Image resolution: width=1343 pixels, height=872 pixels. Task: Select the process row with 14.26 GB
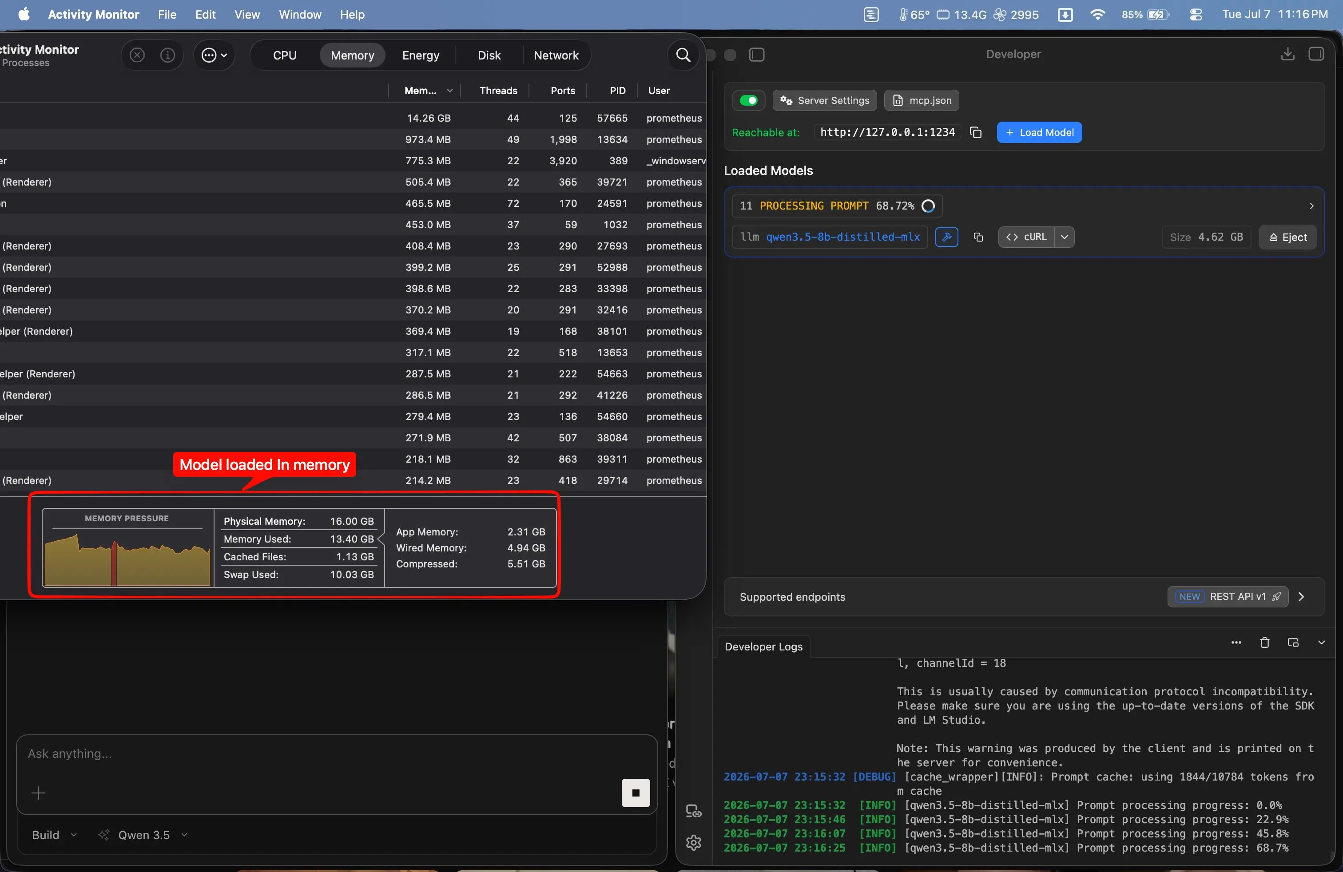click(x=353, y=119)
